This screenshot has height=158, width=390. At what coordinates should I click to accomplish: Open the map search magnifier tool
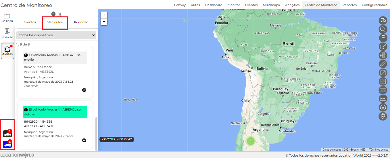pyautogui.click(x=383, y=29)
